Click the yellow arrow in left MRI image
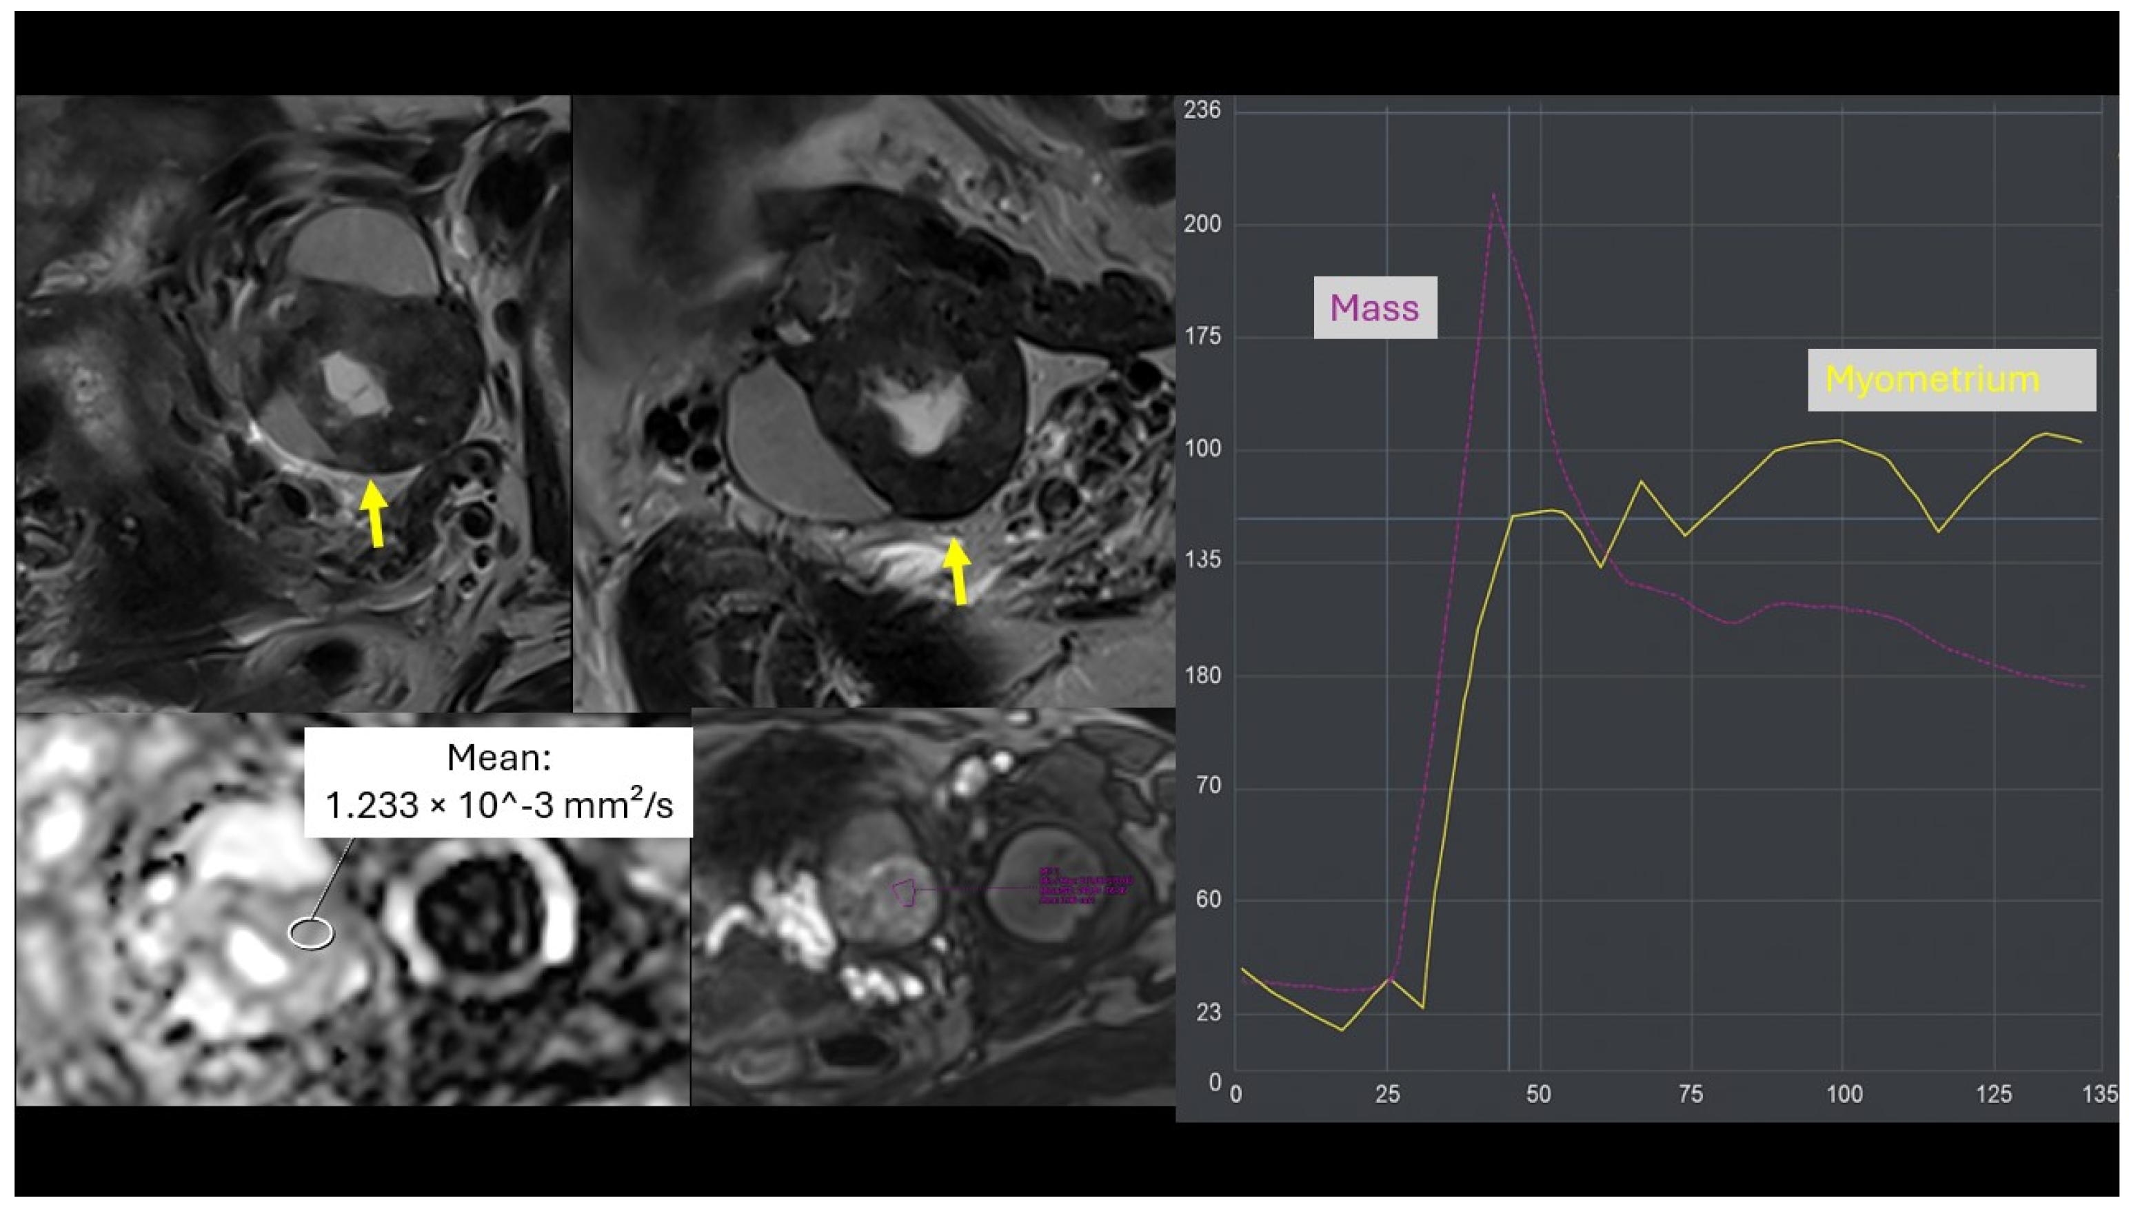Image resolution: width=2129 pixels, height=1207 pixels. pyautogui.click(x=375, y=512)
